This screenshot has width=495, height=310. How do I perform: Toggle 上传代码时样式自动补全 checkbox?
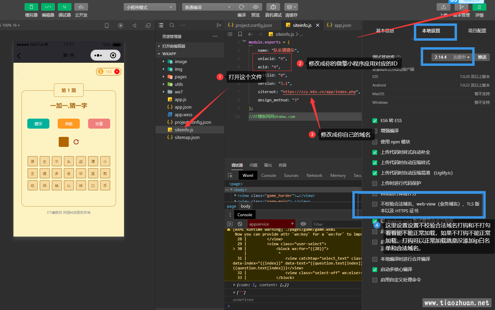[375, 152]
